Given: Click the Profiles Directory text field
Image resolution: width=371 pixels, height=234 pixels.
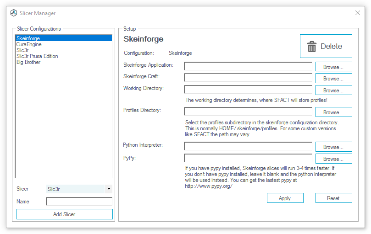Looking at the screenshot, I should [248, 112].
